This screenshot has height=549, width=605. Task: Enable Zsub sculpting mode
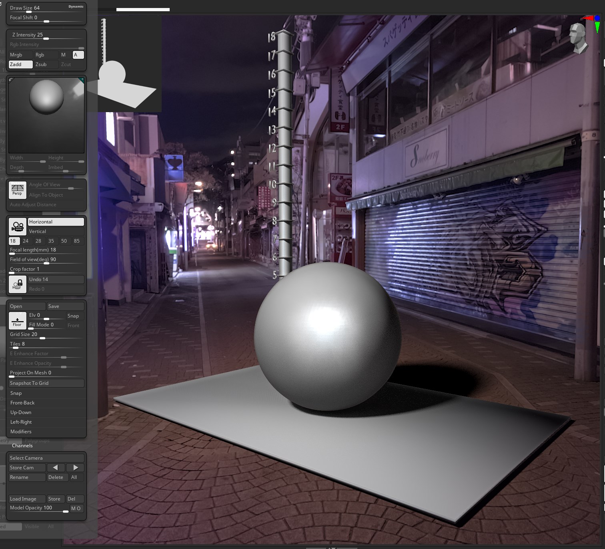coord(46,64)
